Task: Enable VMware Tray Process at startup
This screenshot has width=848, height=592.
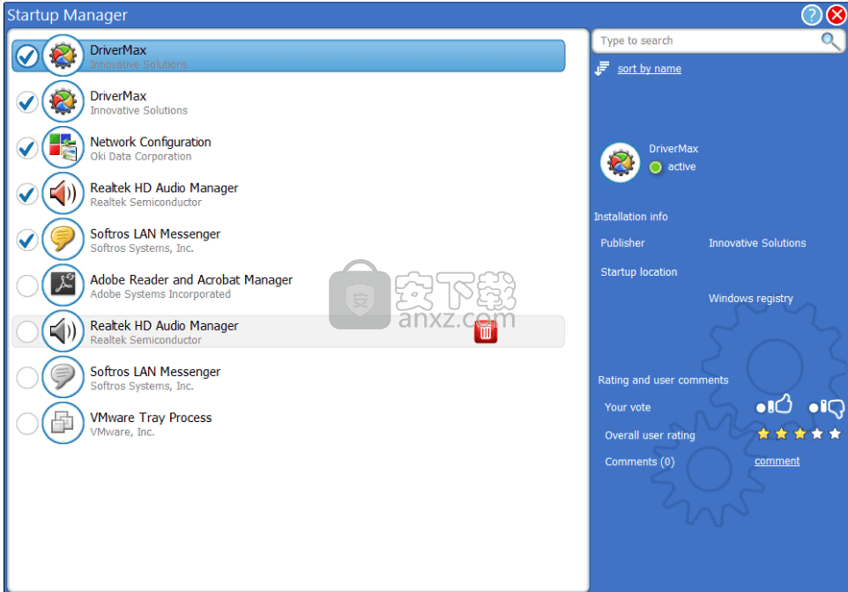Action: click(26, 424)
